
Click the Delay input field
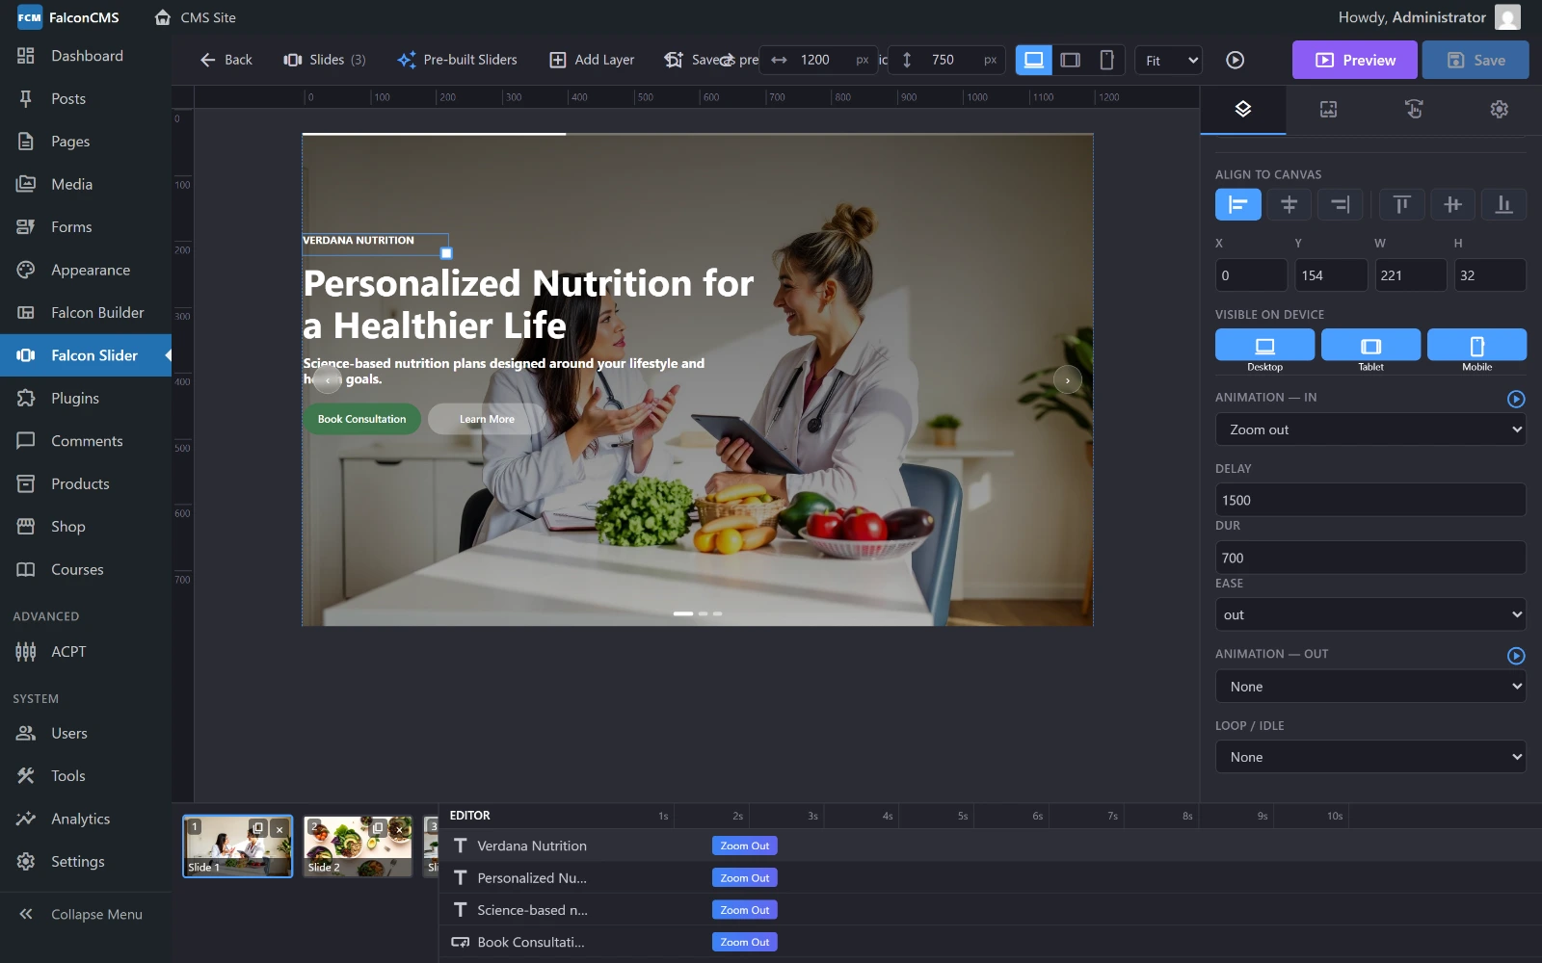pyautogui.click(x=1370, y=500)
